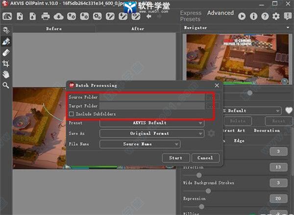Image resolution: width=294 pixels, height=215 pixels.
Task: Open the Edge tab
Action: click(x=239, y=141)
